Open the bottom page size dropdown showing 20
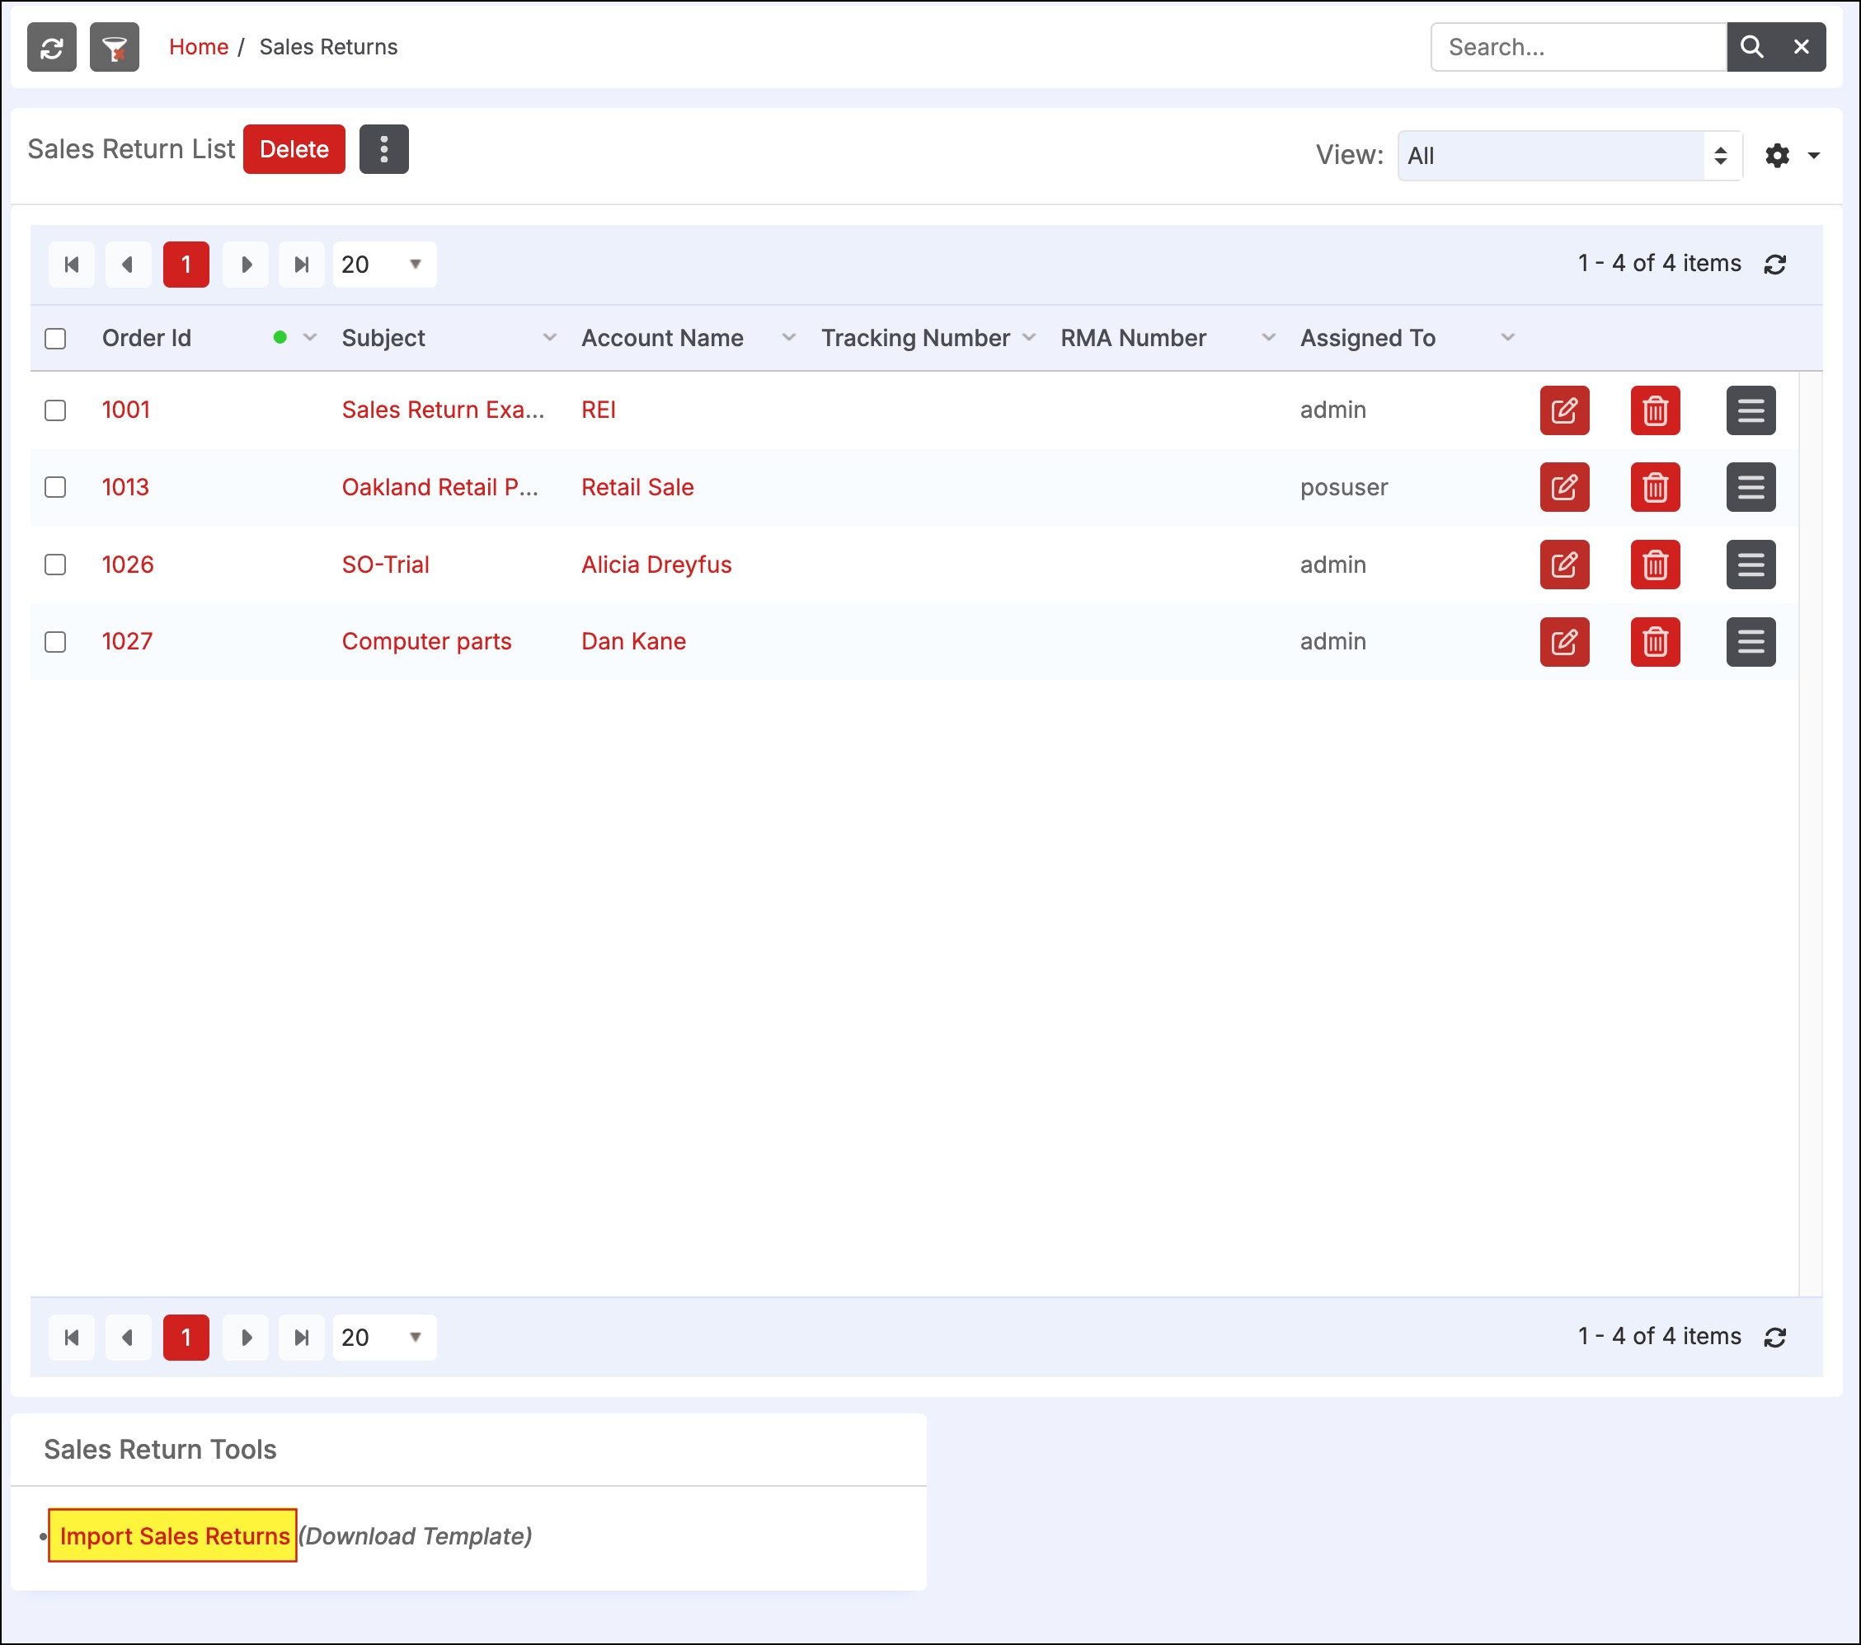This screenshot has height=1645, width=1861. [384, 1338]
